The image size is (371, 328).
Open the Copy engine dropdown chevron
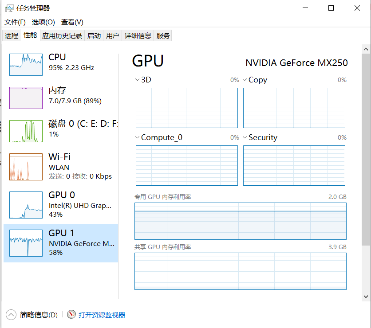pyautogui.click(x=245, y=80)
